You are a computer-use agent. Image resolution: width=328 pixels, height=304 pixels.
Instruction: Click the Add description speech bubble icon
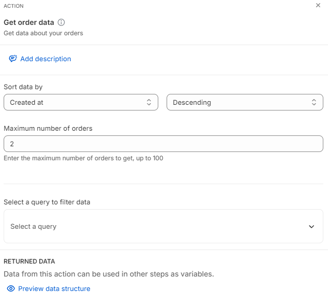(13, 59)
